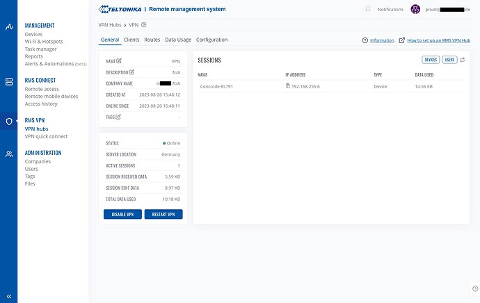Open Reports menu item

33,56
